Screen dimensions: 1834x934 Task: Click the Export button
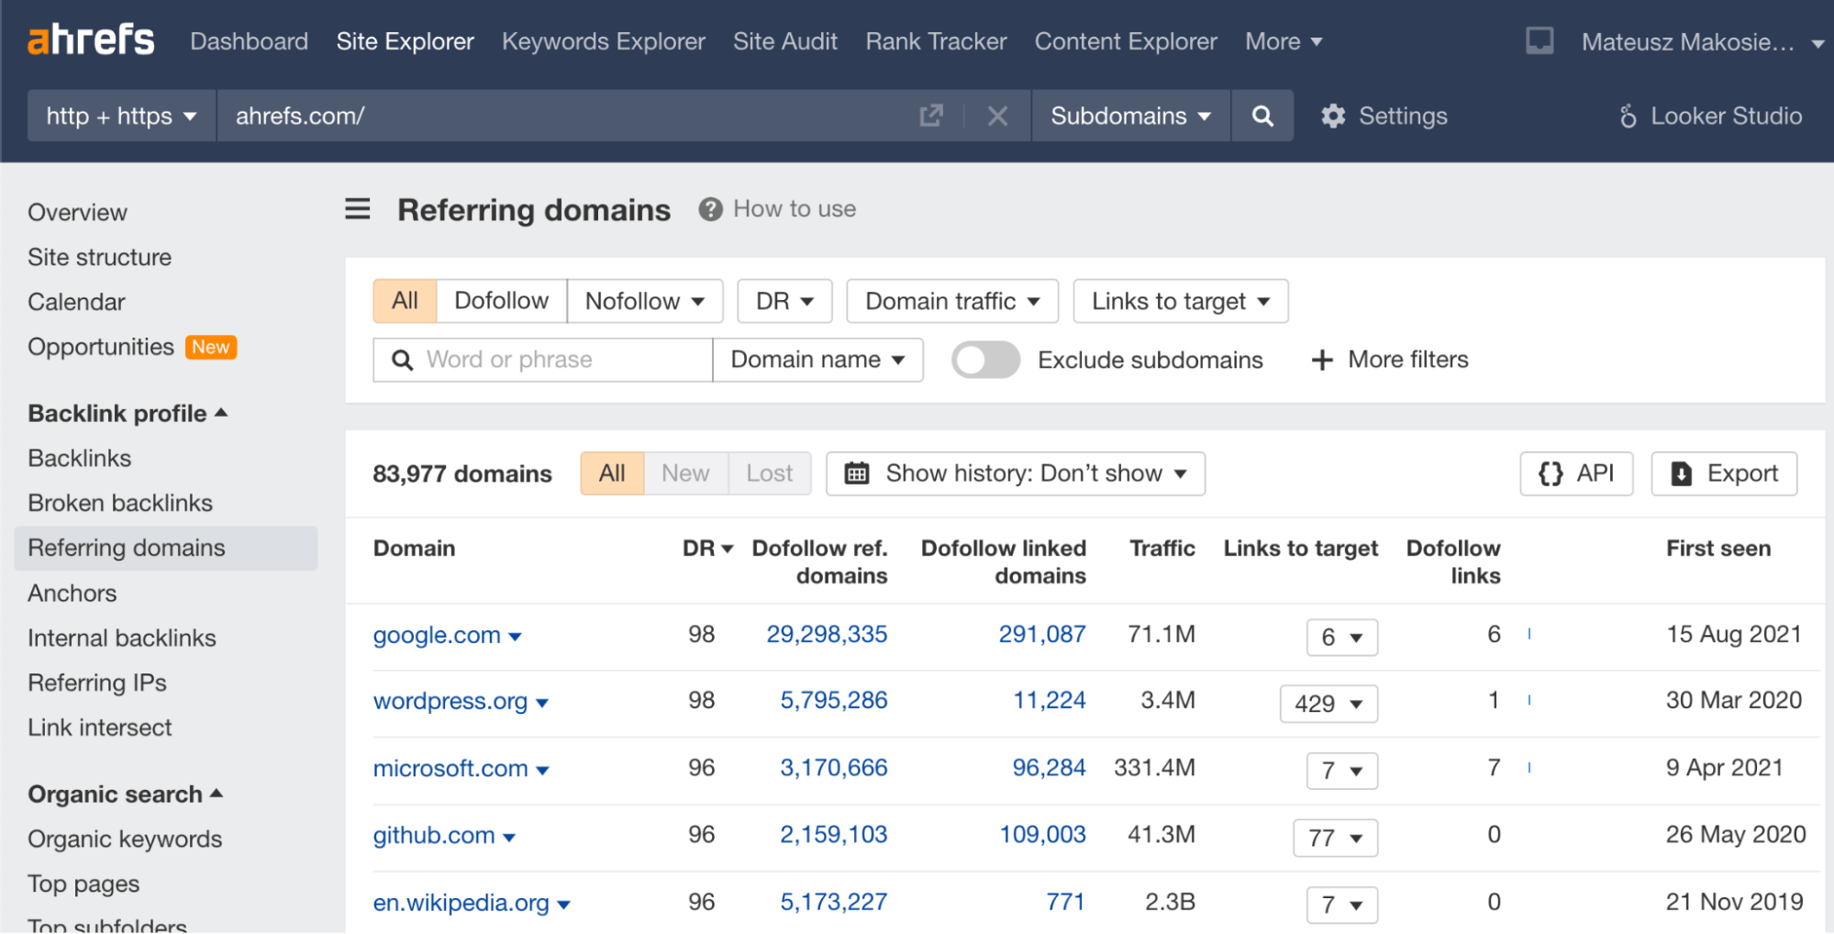tap(1723, 473)
